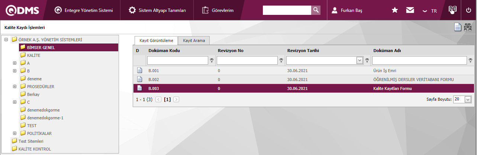
Task: Click page number [1]
Action: click(167, 99)
